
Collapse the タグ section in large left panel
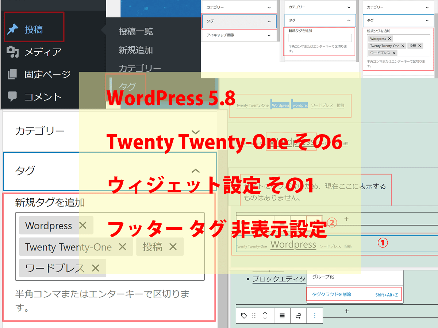(x=196, y=170)
